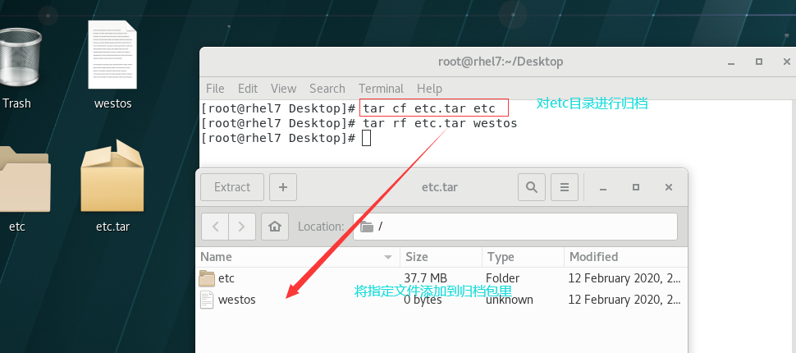Open search in the etc.tar window
The height and width of the screenshot is (353, 796).
click(x=532, y=187)
